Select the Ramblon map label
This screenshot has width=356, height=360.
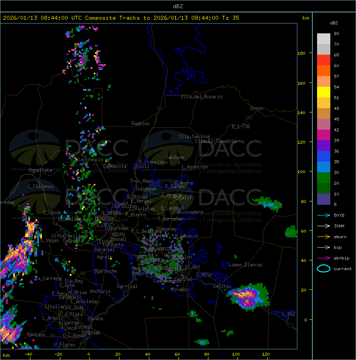140,124
